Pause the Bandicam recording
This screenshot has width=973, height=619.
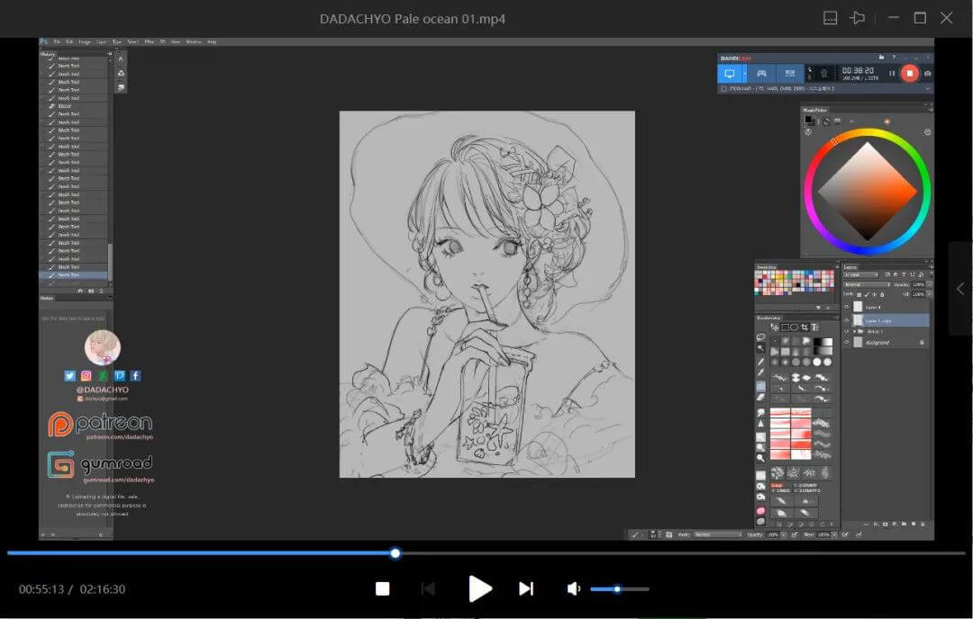click(x=892, y=73)
